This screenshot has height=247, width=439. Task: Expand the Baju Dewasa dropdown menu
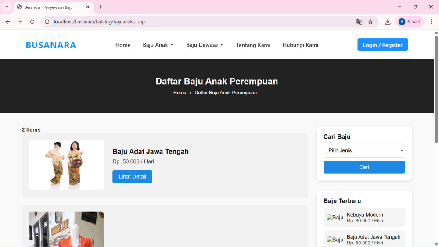click(205, 45)
